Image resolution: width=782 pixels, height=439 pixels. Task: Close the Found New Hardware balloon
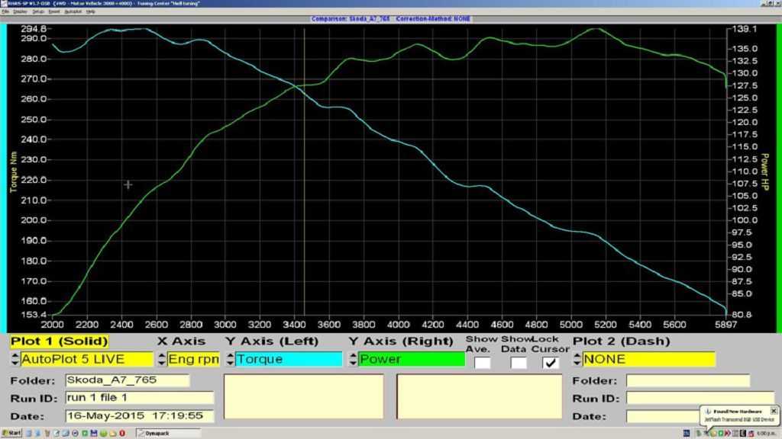[773, 411]
